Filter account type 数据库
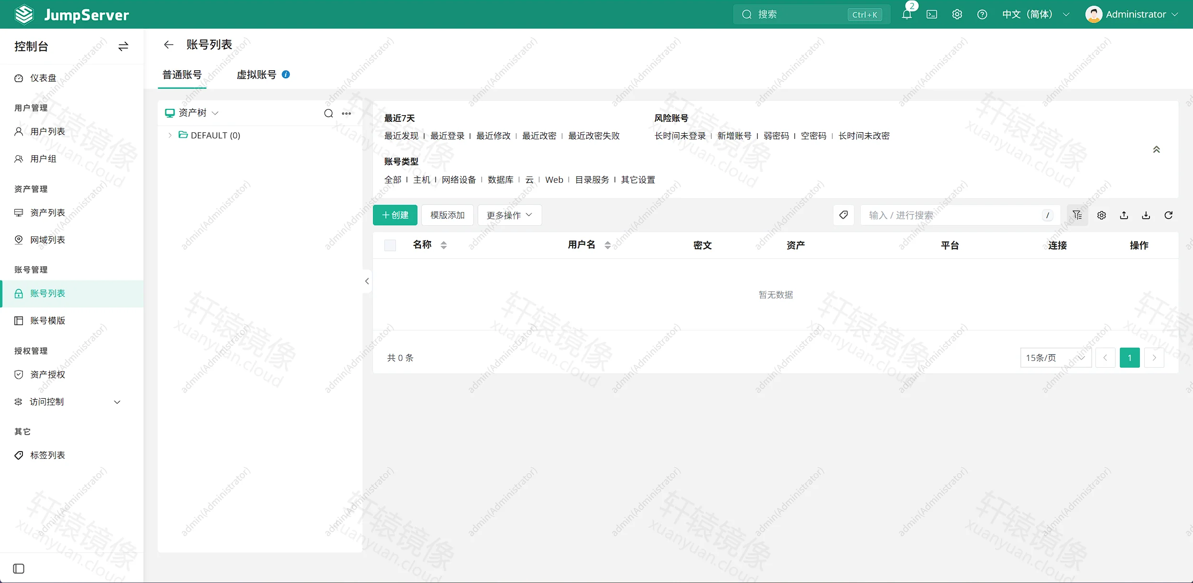Screen dimensions: 1193x583 coord(501,180)
